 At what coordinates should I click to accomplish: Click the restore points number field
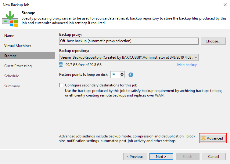115,75
